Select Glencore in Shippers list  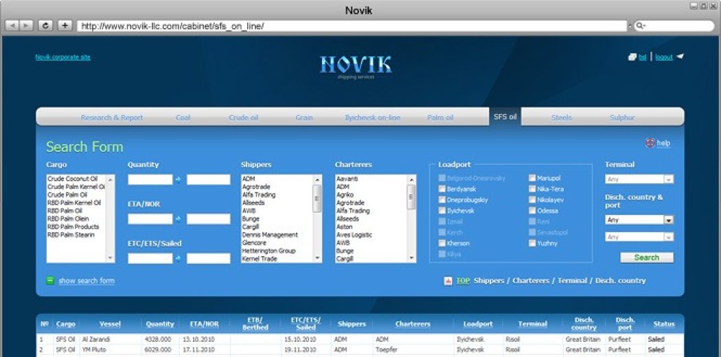point(254,242)
